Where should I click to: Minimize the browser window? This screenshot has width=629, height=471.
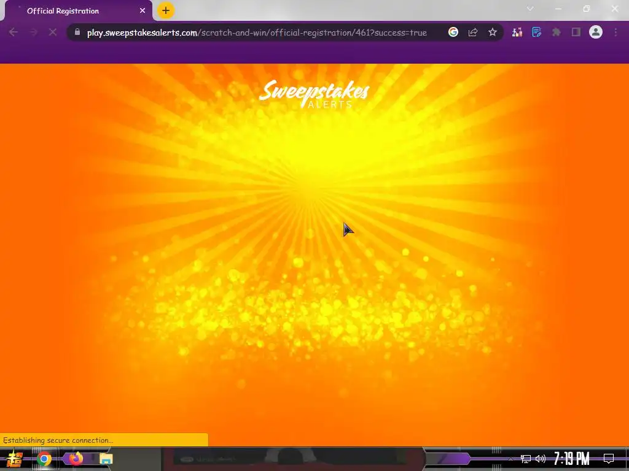click(x=558, y=9)
